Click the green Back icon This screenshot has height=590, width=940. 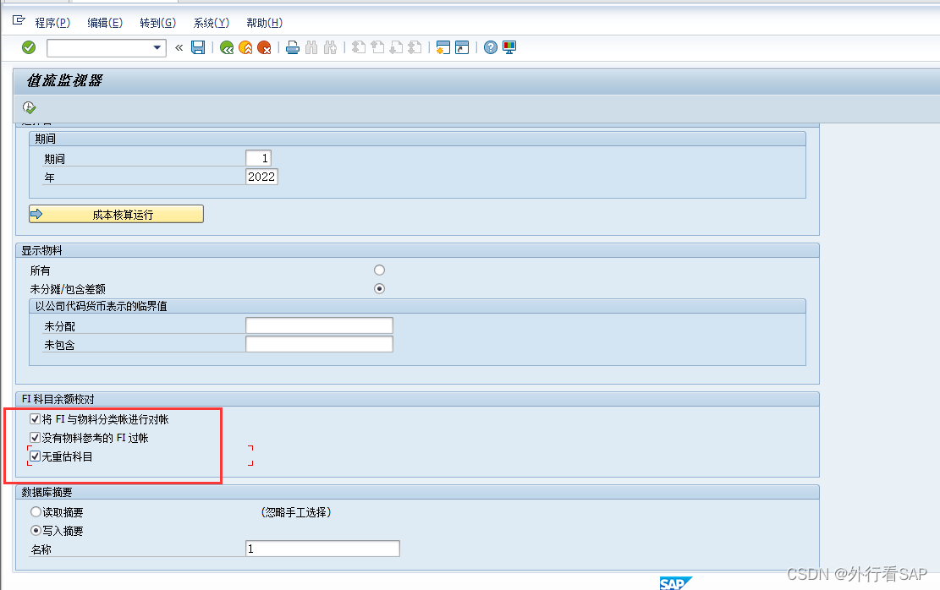click(227, 47)
